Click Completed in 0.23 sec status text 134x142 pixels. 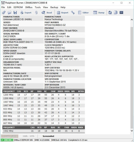click(x=78, y=140)
